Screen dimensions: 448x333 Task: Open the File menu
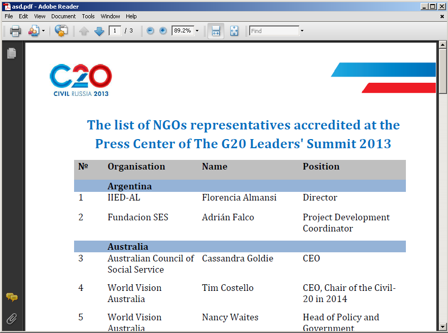[9, 16]
